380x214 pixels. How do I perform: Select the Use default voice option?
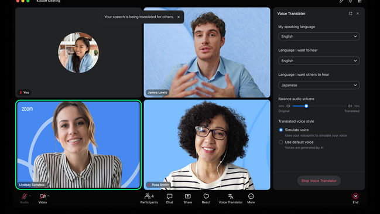tap(281, 142)
